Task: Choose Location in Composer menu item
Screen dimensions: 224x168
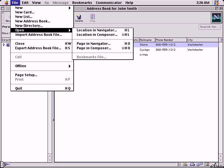Action: [x=97, y=35]
